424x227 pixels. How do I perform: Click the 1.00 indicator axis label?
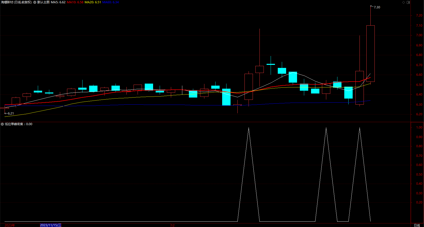419,128
